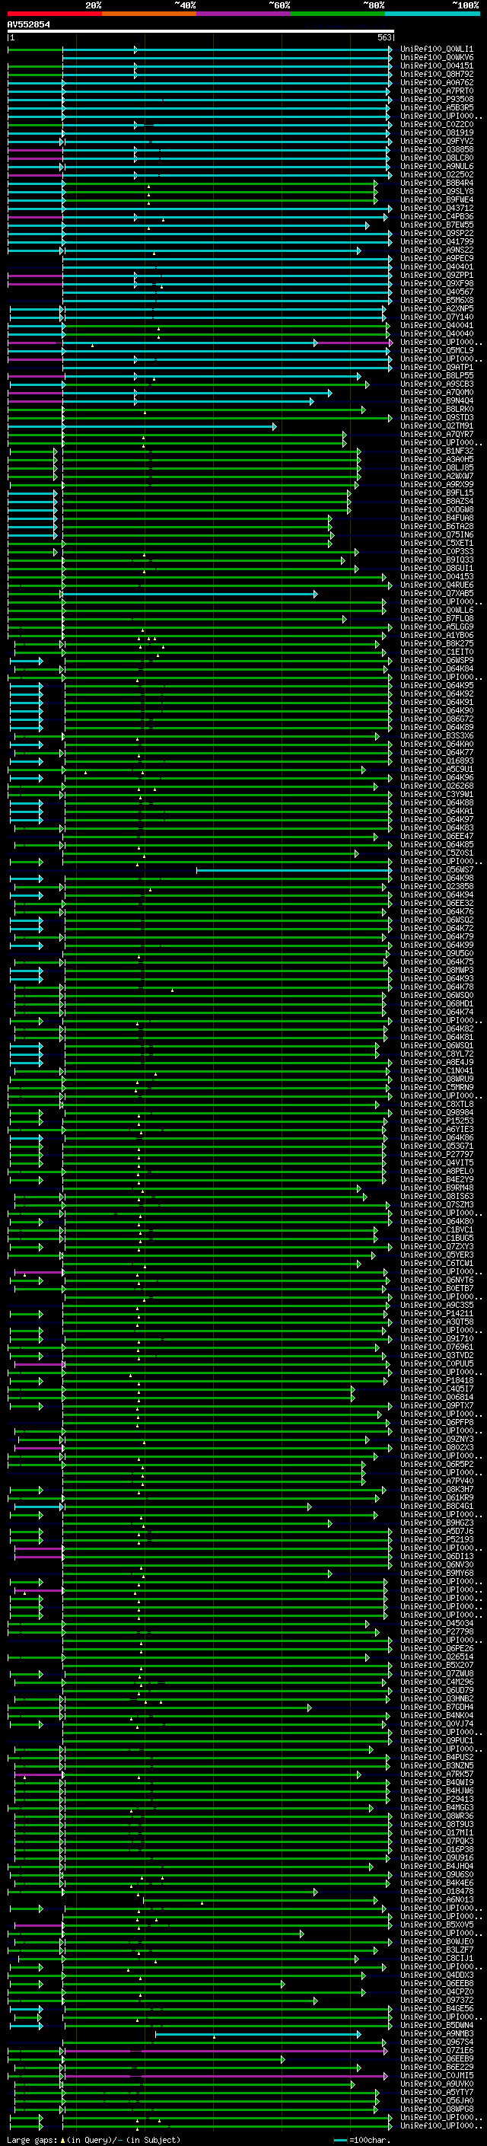This screenshot has height=2146, width=487.
Task: Select the UniRef100_C0JMI5 hit
Action: [436, 2075]
